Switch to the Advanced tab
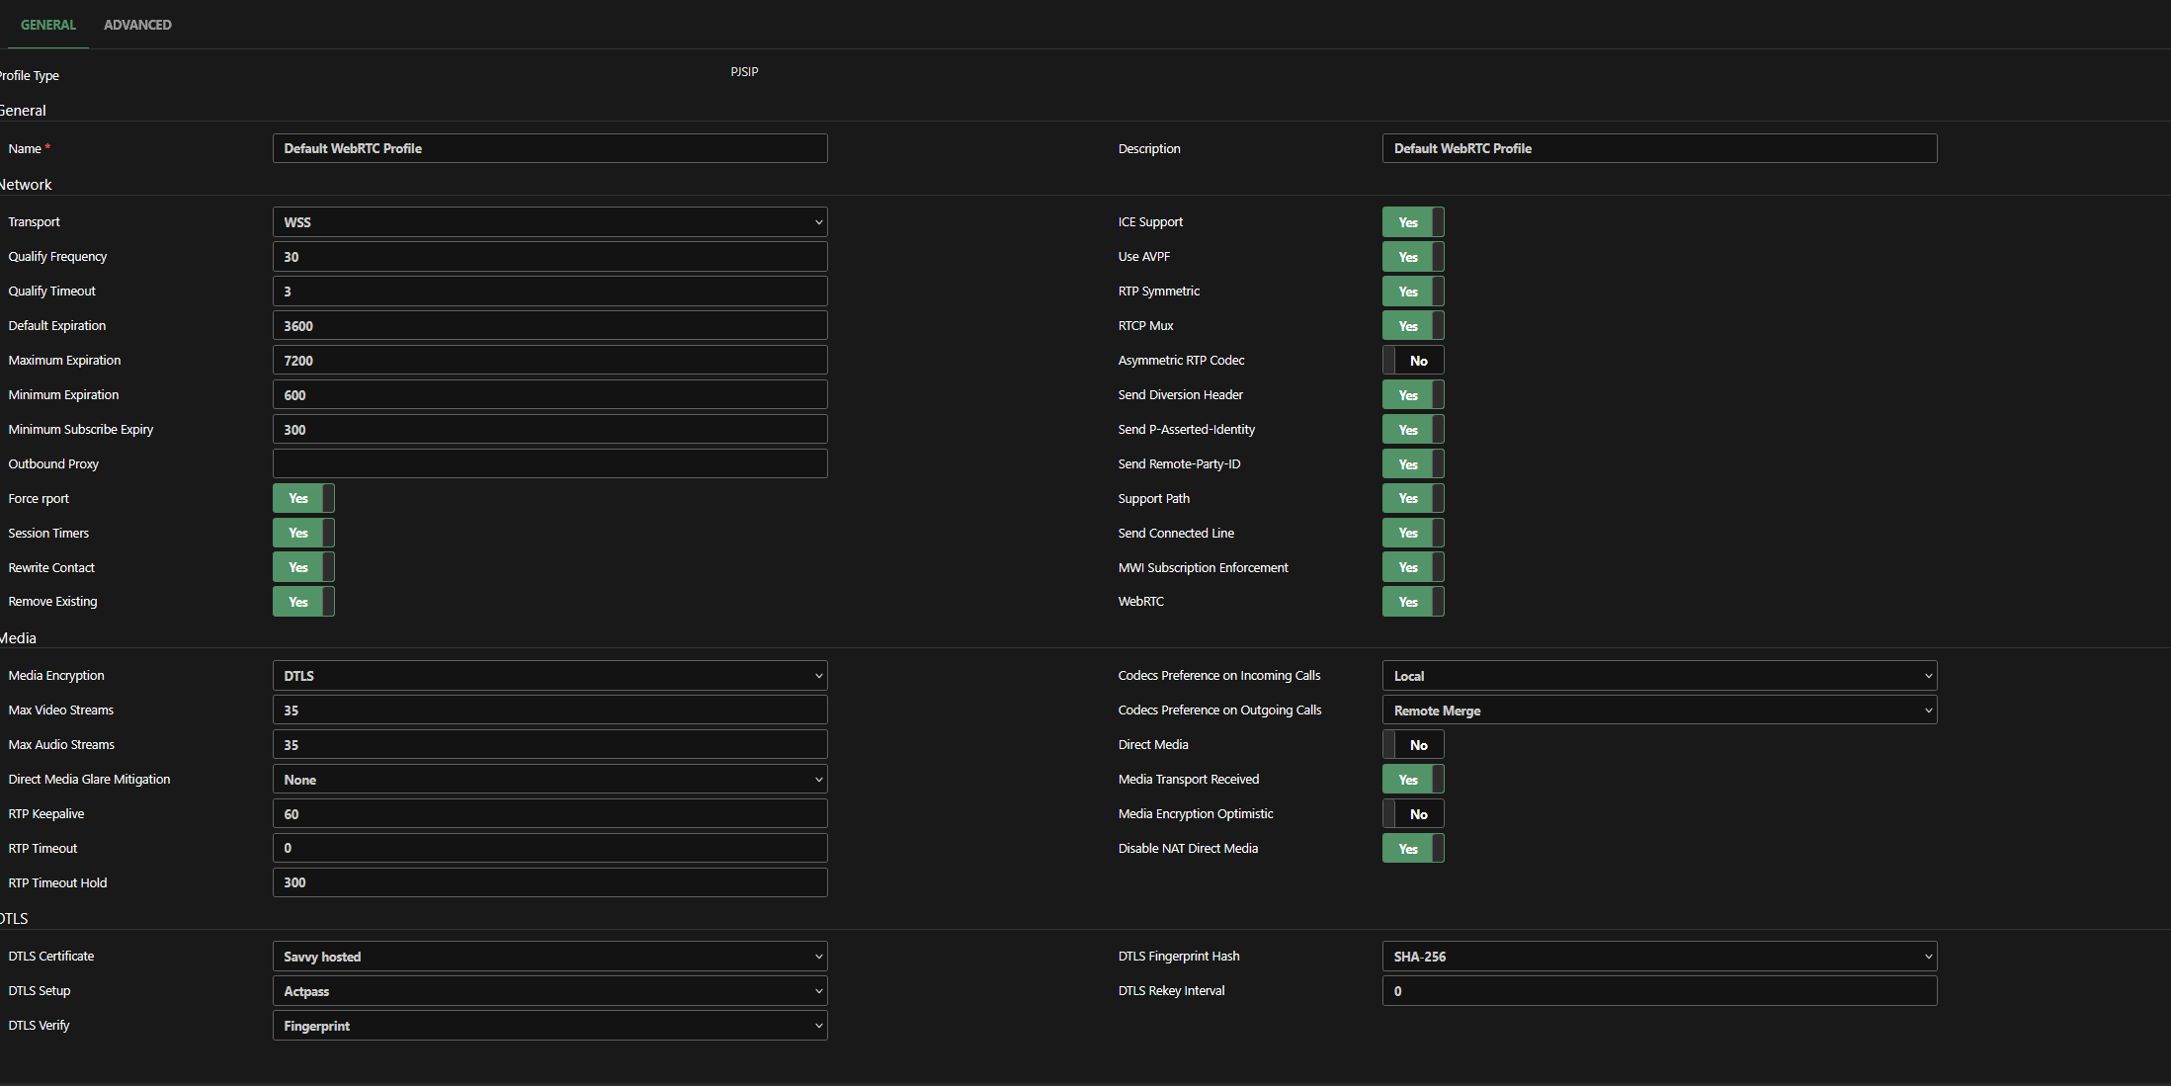This screenshot has width=2171, height=1086. [137, 25]
